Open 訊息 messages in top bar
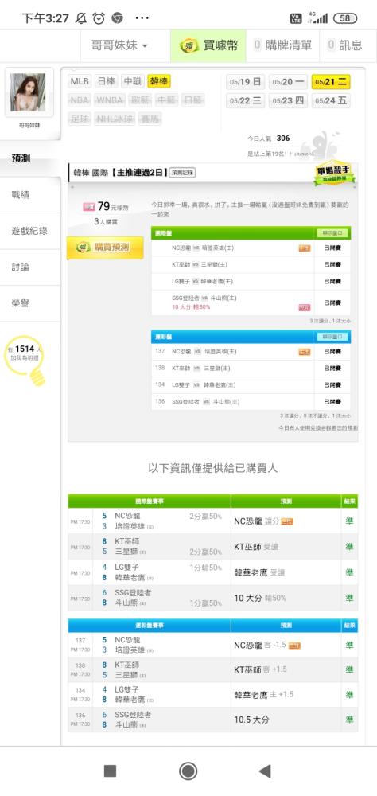377x796 pixels. (x=345, y=45)
